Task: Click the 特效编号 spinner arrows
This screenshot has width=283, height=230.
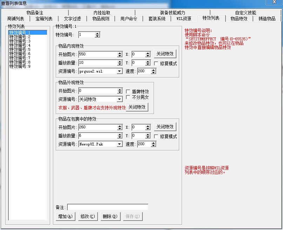Action: (97, 35)
